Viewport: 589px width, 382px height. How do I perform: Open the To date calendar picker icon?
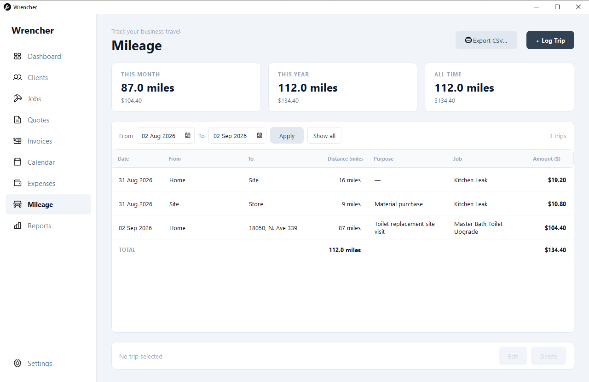coord(260,135)
